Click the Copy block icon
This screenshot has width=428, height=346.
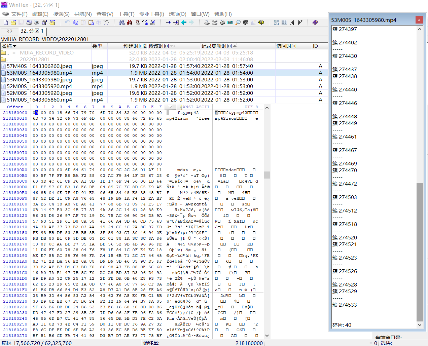[x=75, y=23]
